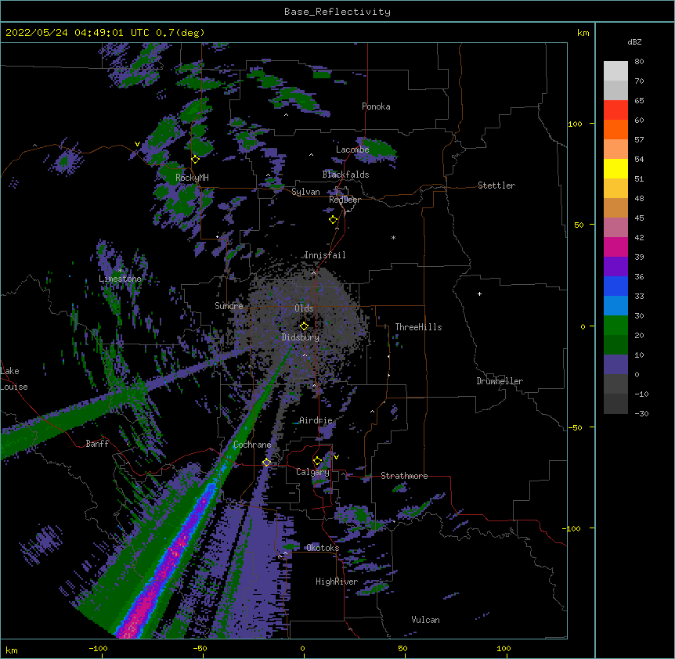
Task: Pick the bright green swatch between 30 and 20 dBZ
Action: pyautogui.click(x=615, y=326)
